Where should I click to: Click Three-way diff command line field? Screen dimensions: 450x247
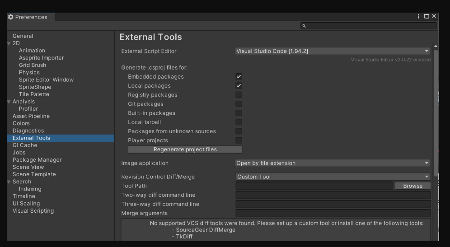coord(333,204)
